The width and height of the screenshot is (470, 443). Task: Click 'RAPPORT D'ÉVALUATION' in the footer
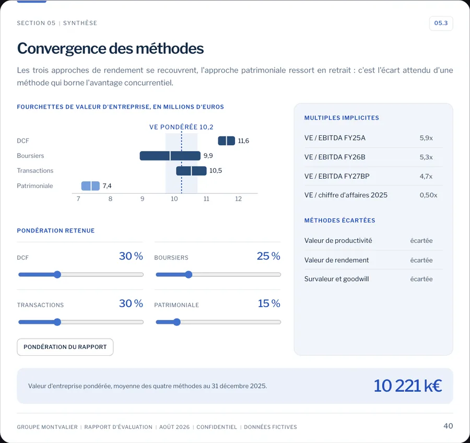click(119, 427)
